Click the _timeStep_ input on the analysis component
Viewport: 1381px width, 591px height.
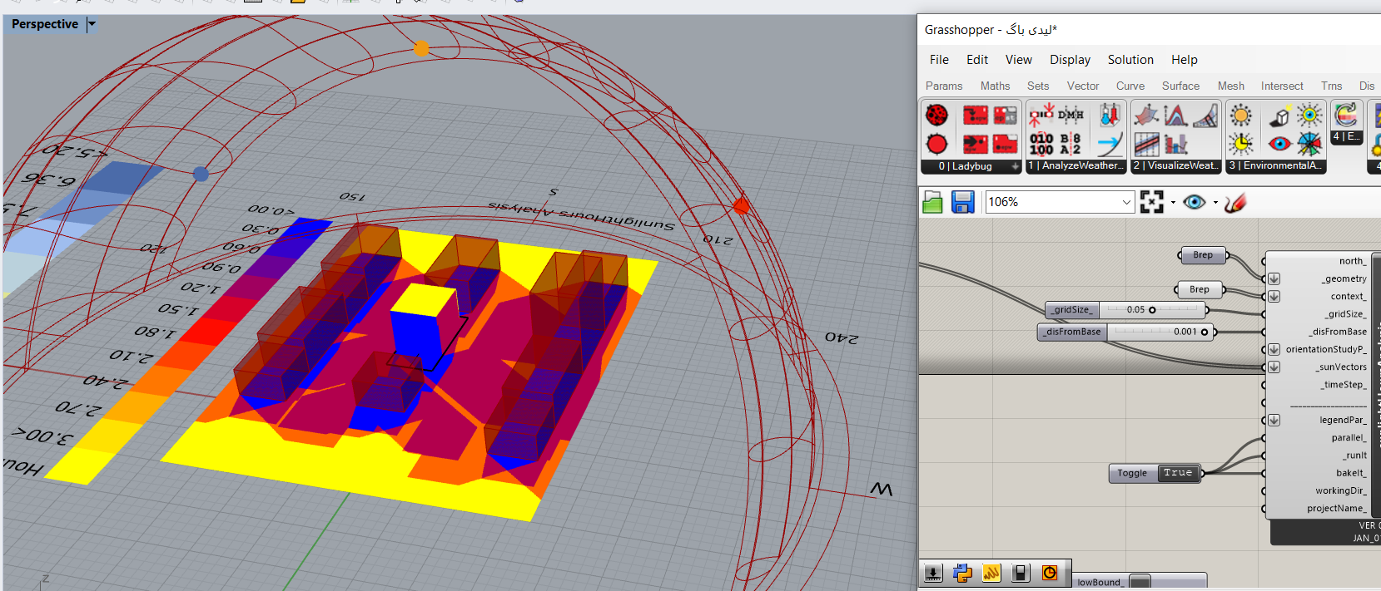point(1344,385)
